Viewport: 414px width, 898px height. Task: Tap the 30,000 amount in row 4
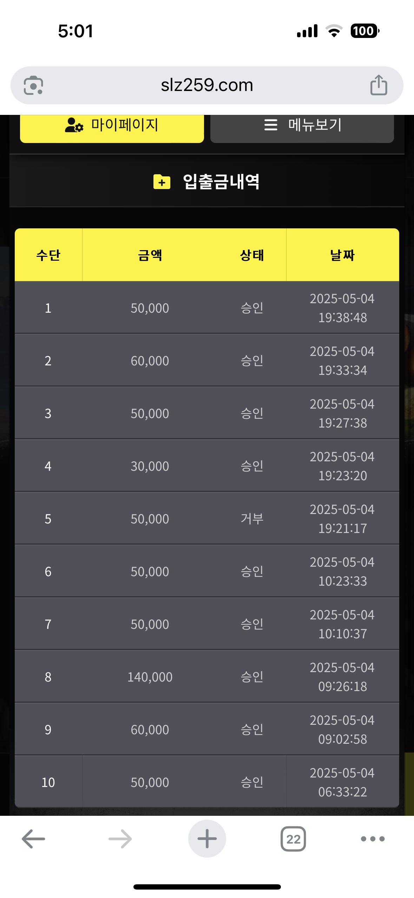coord(150,466)
